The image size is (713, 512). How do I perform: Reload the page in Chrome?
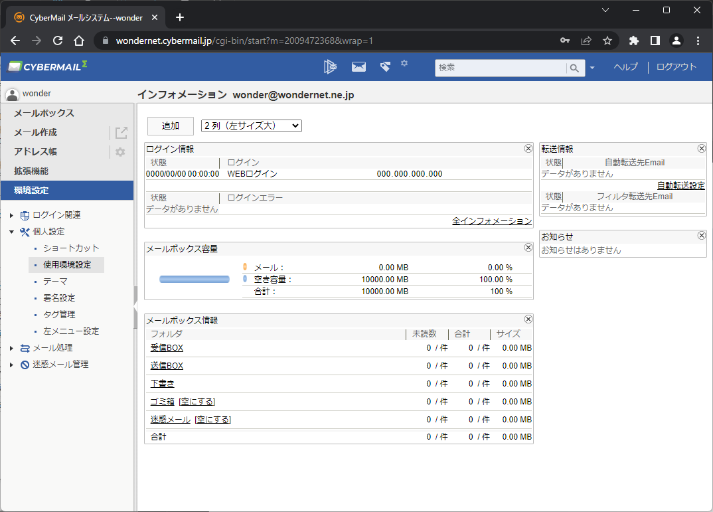pos(58,41)
